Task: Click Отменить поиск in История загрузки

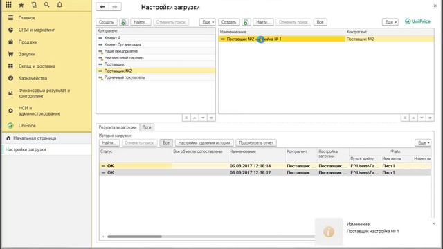Action: point(139,143)
